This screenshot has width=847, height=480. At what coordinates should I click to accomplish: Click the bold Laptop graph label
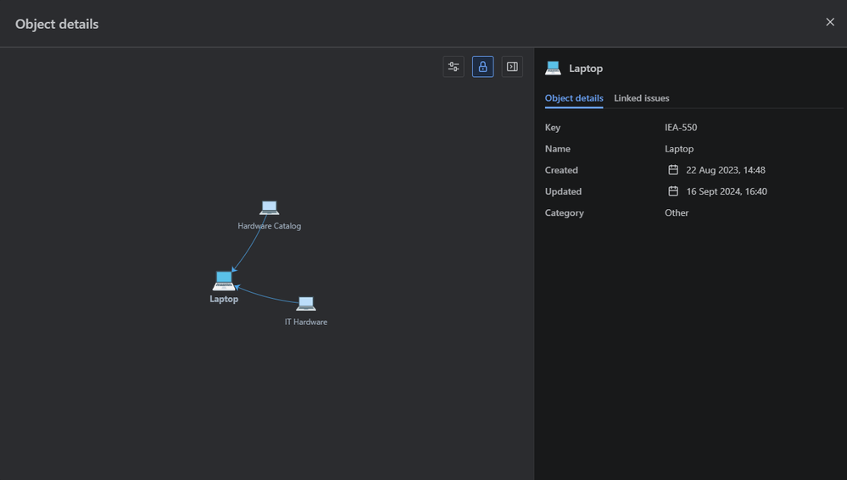click(x=224, y=299)
